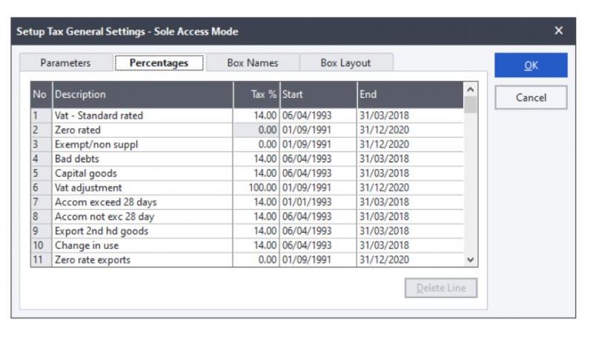This screenshot has height=338, width=593.
Task: Click the vertical scrollbar thumb
Action: (470, 105)
